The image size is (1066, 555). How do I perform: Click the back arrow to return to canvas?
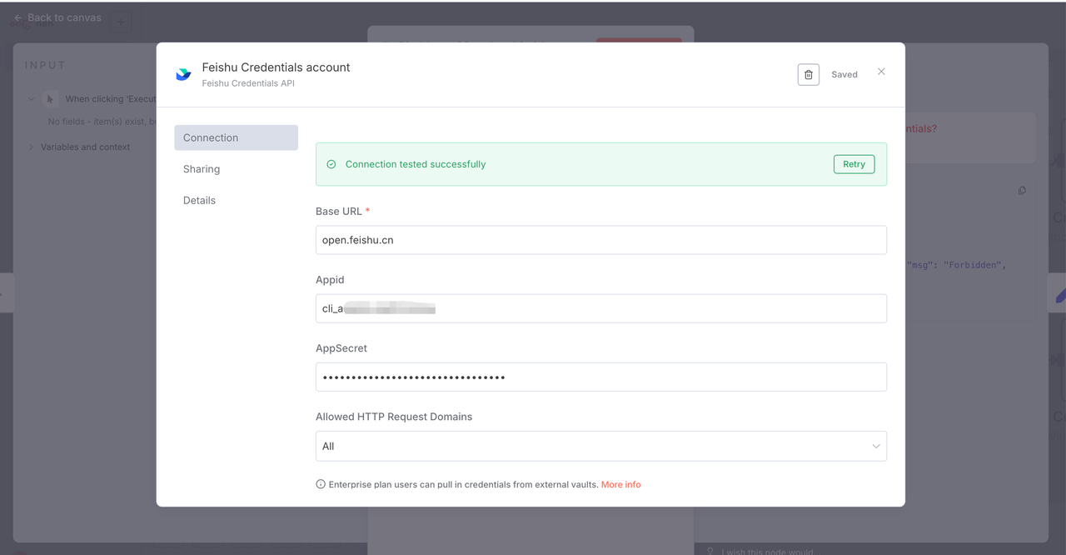[x=18, y=17]
